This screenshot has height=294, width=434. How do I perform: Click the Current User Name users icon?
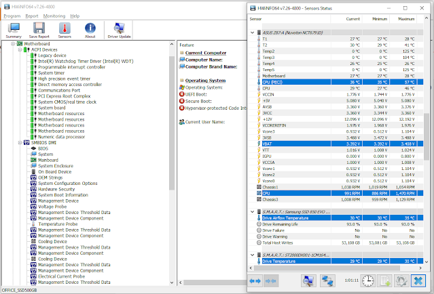pos(182,122)
